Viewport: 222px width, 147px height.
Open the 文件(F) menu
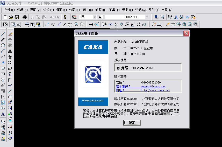10,10
